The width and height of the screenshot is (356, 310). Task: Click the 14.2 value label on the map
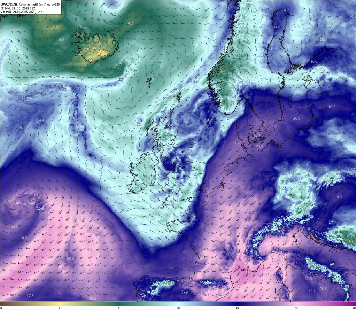tap(146, 145)
